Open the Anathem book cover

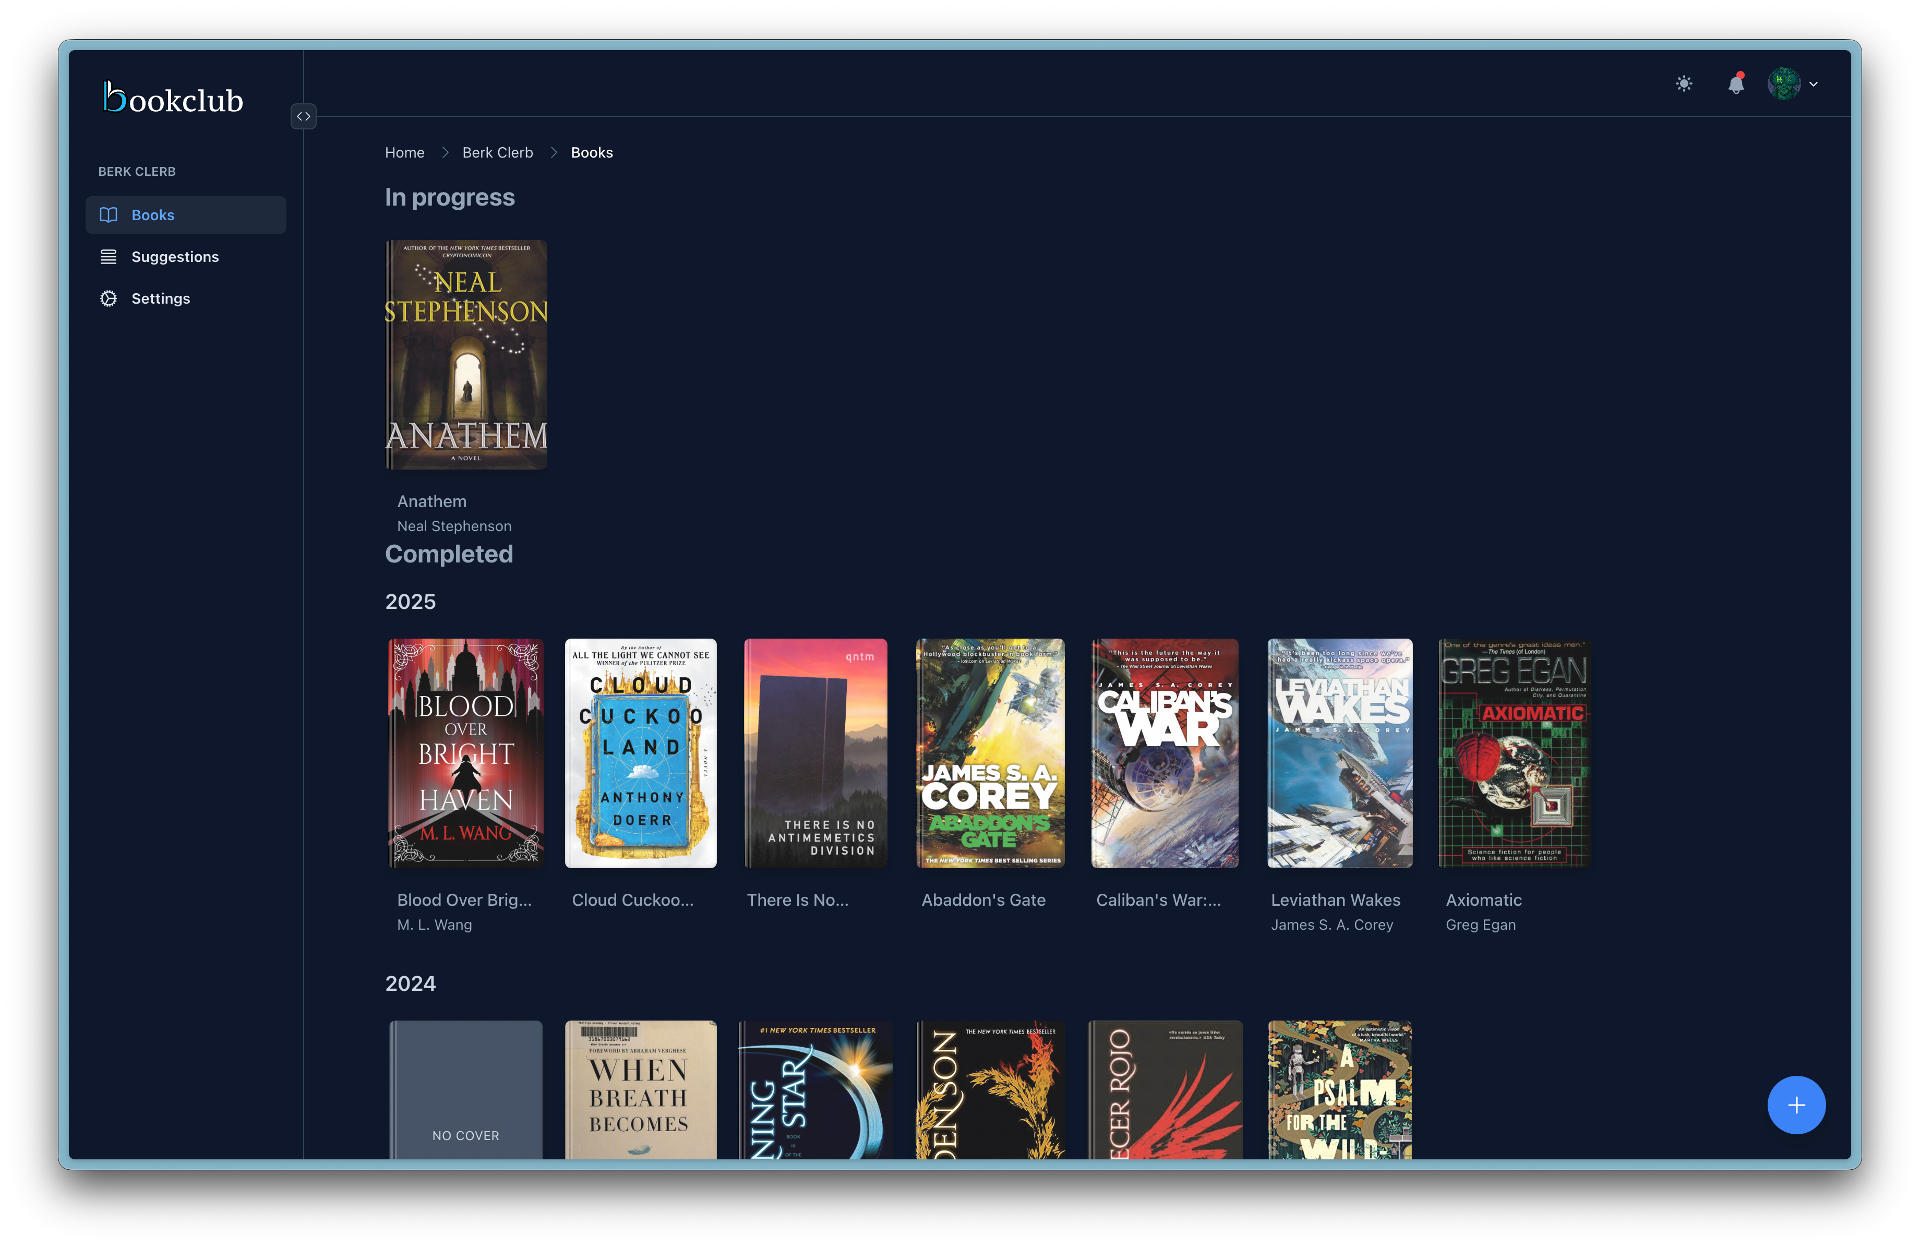pos(466,355)
